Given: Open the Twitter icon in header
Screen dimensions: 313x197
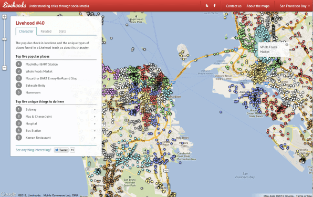Looking at the screenshot, I should [207, 6].
